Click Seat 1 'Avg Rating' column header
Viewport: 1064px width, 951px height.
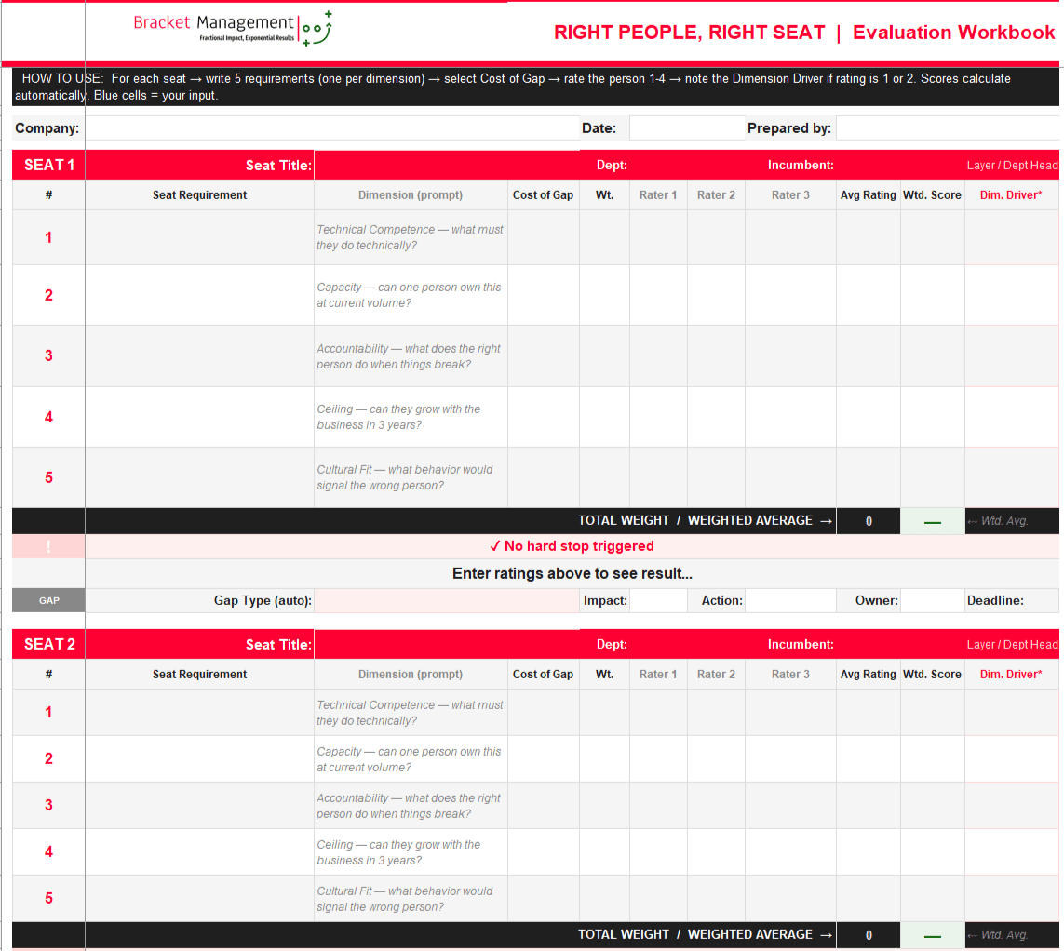868,195
